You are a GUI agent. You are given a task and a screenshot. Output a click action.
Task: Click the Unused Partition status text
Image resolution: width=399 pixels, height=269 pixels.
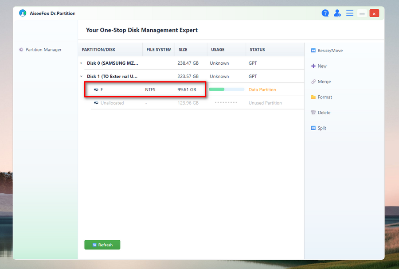(x=265, y=103)
